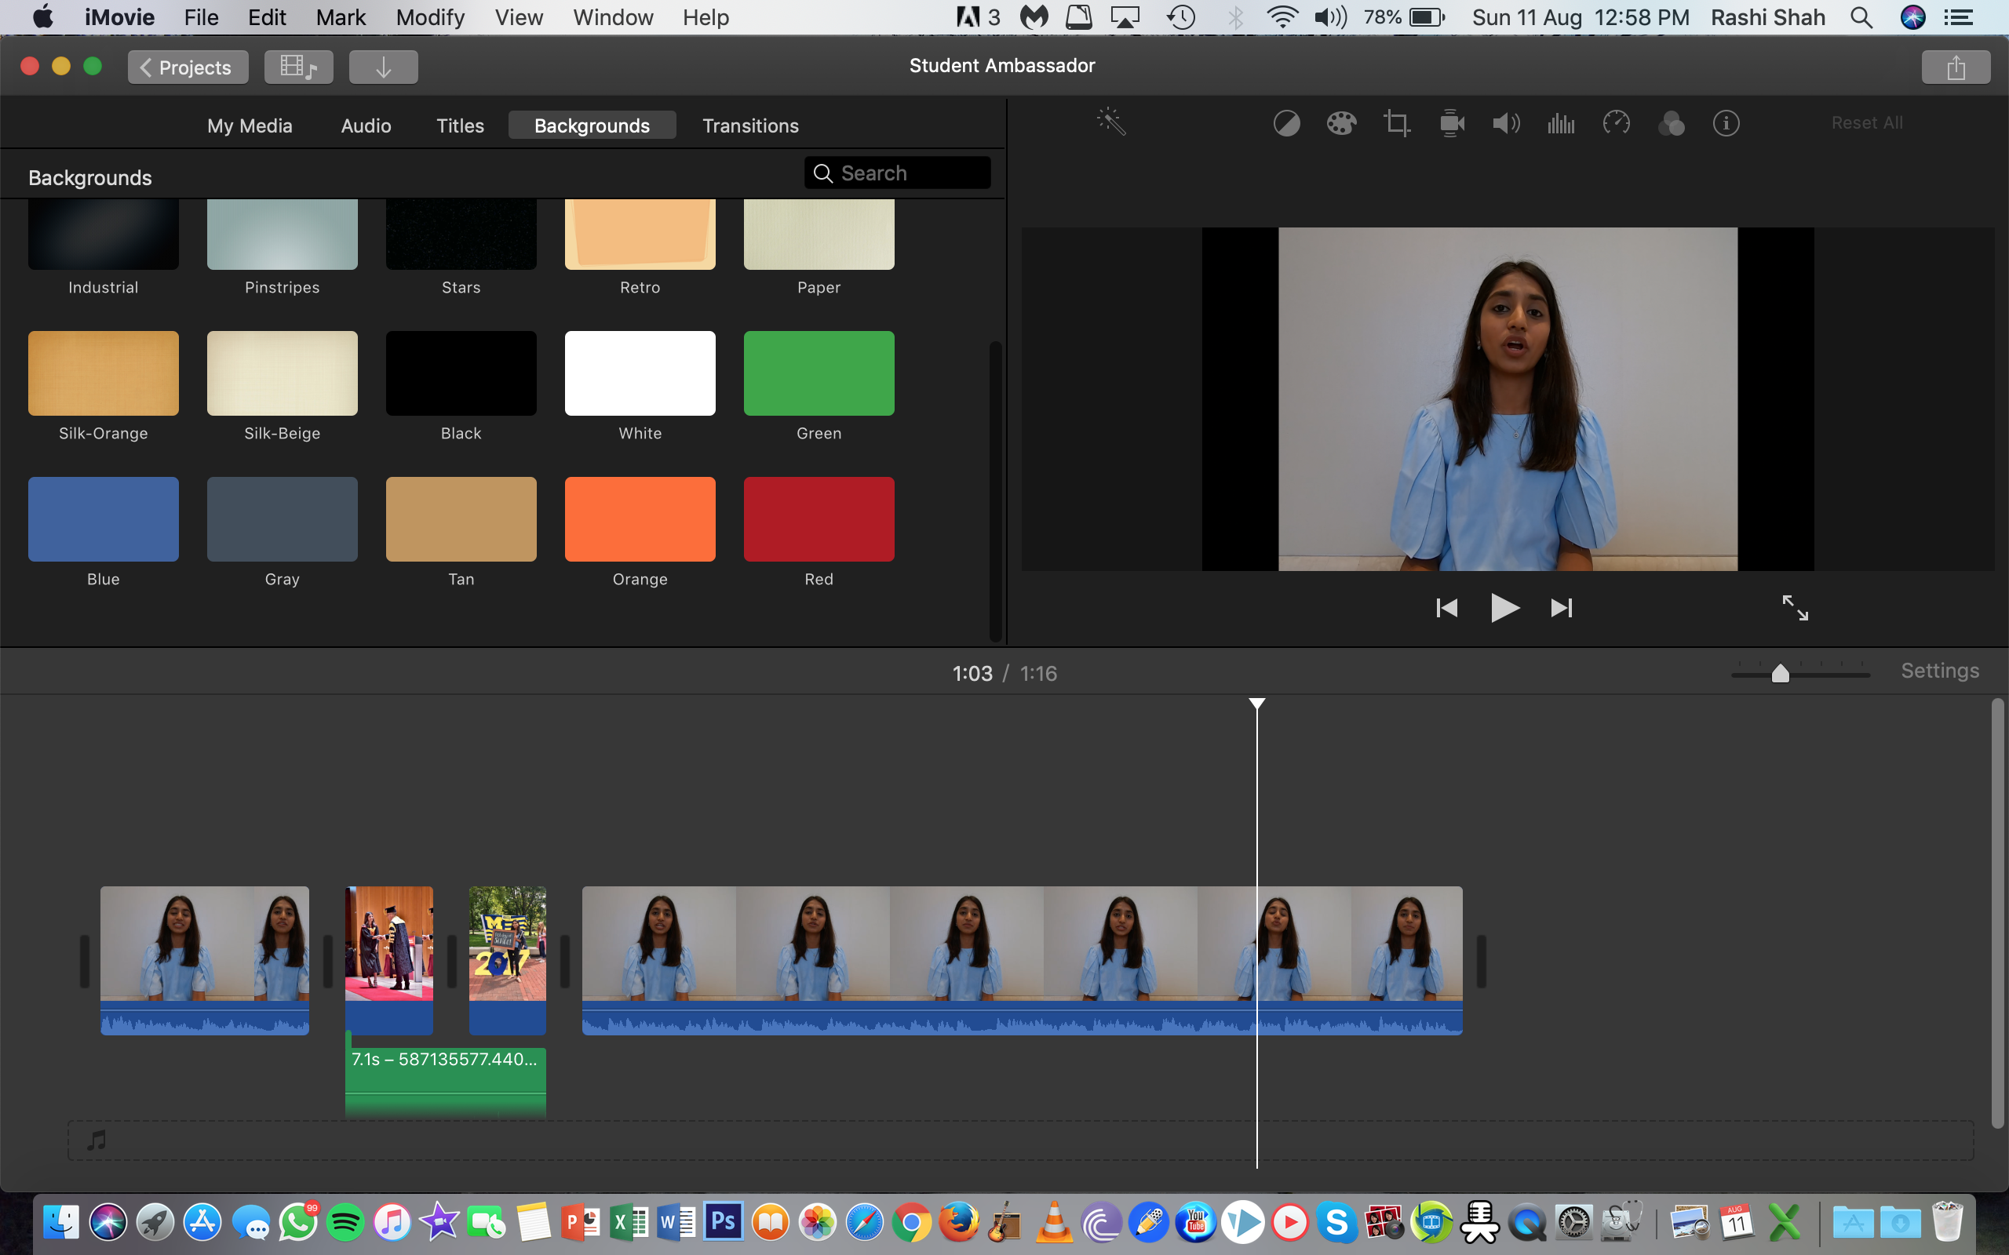Select the cropping tool
The height and width of the screenshot is (1255, 2009).
pos(1396,124)
